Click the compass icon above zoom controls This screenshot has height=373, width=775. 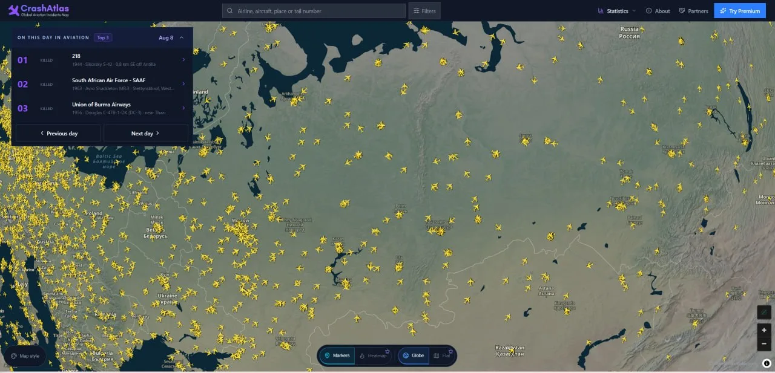coord(764,312)
